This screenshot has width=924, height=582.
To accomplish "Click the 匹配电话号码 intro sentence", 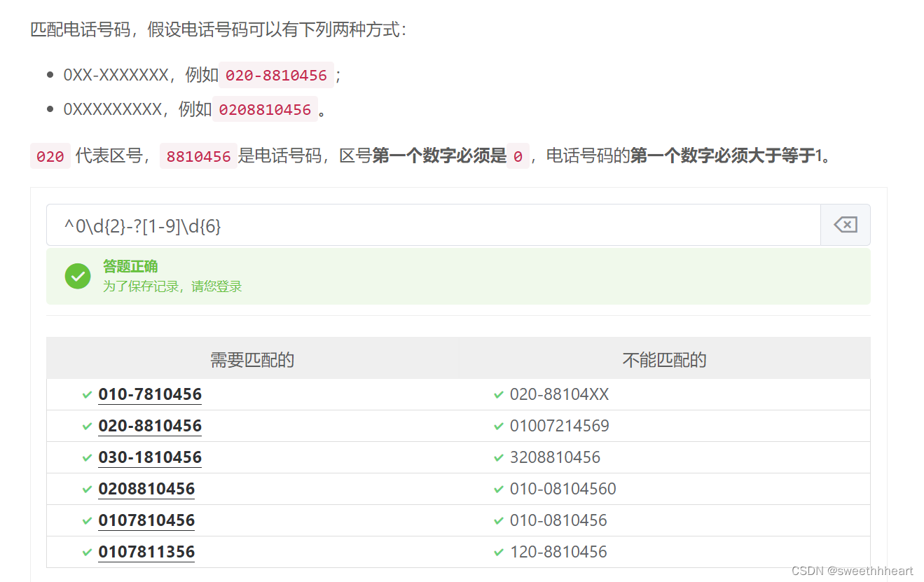I will click(218, 30).
